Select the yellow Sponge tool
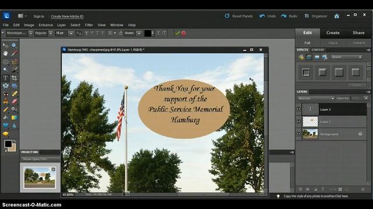This screenshot has width=373, height=209. [x=5, y=134]
